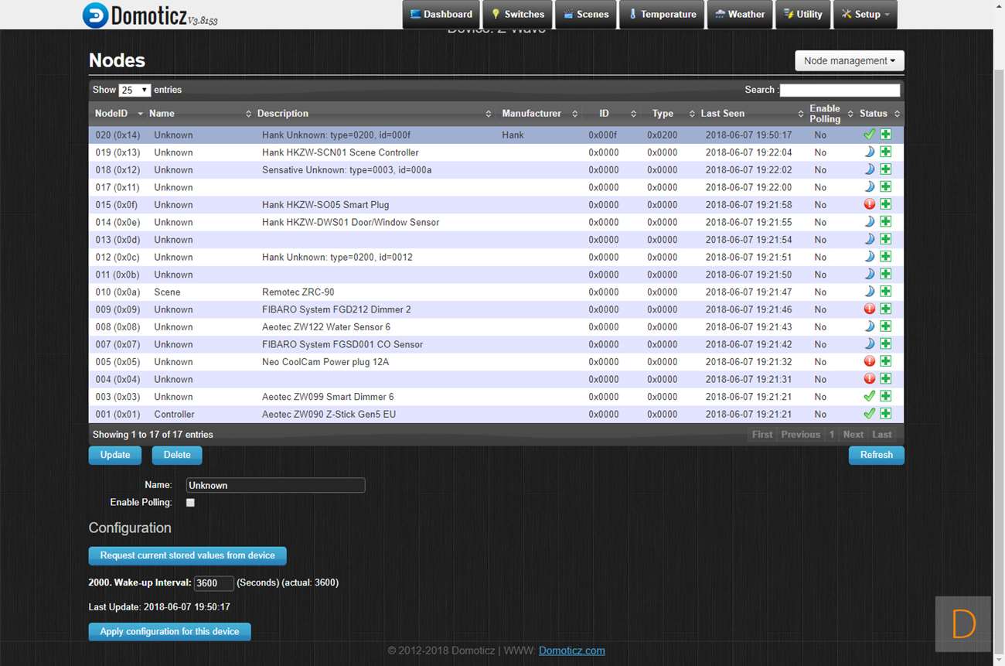Click moon sleep icon for Remotec ZRC-90 row
1005x666 pixels.
click(869, 292)
